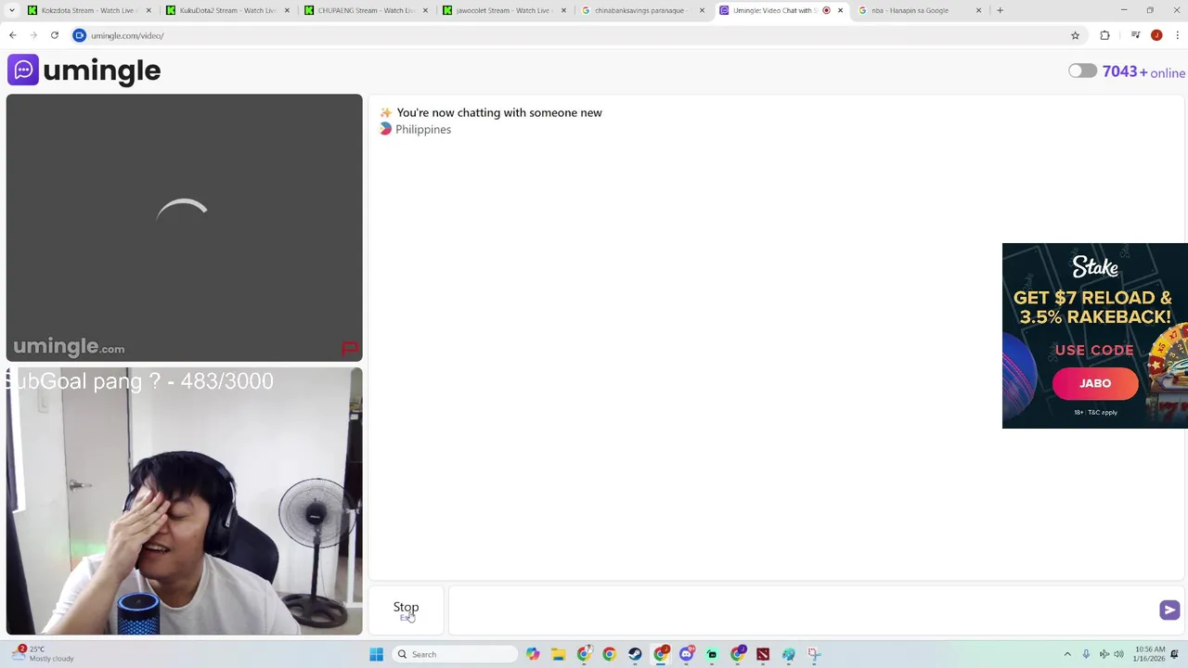1188x668 pixels.
Task: Toggle the dark mode switch near online count
Action: 1082,71
